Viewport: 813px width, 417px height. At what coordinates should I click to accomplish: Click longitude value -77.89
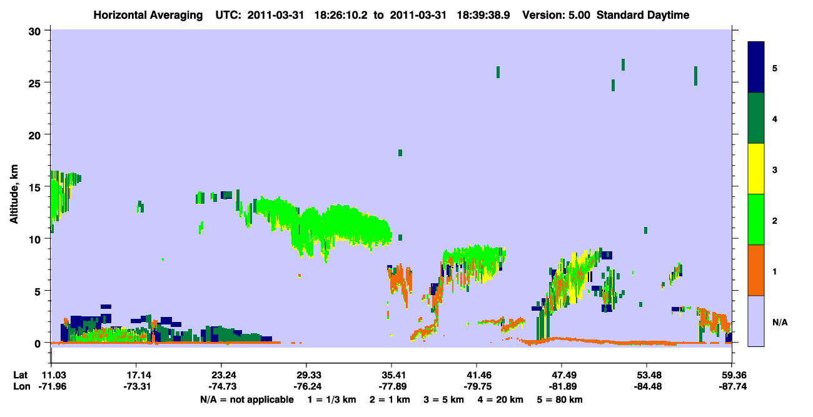(391, 386)
